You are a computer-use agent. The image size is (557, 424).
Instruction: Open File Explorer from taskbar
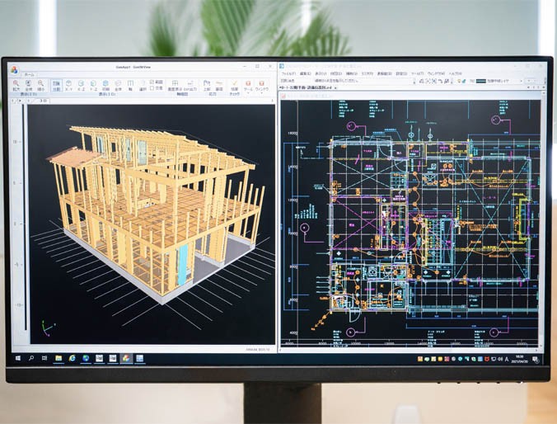tap(59, 359)
